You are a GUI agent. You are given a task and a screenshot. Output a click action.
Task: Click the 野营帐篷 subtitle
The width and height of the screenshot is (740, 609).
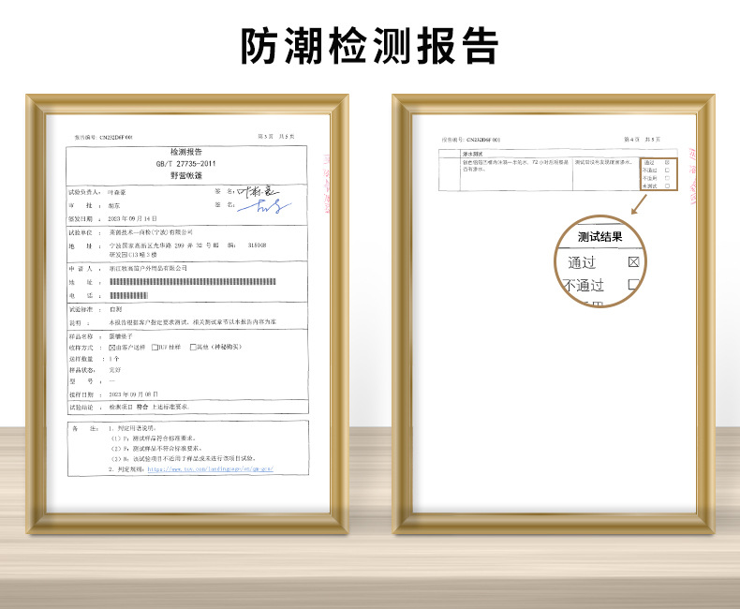pyautogui.click(x=186, y=175)
